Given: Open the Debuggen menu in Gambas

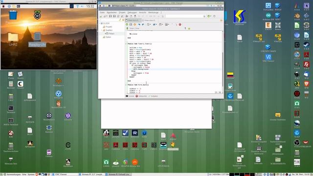Looking at the screenshot, I should click(132, 12).
